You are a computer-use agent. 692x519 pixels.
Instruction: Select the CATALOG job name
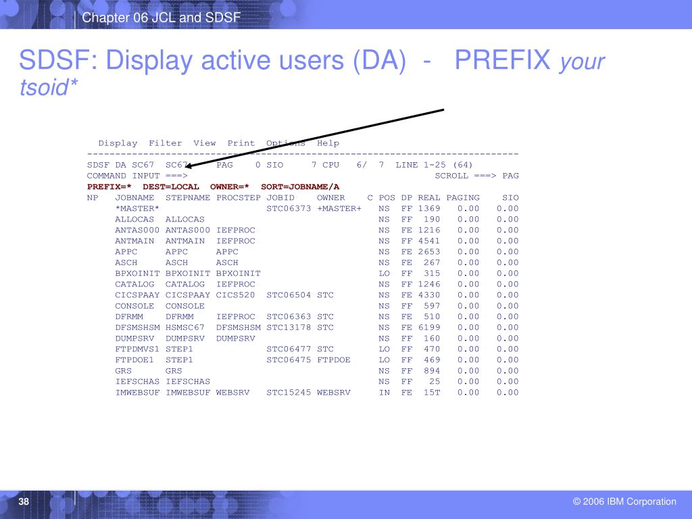(x=134, y=285)
